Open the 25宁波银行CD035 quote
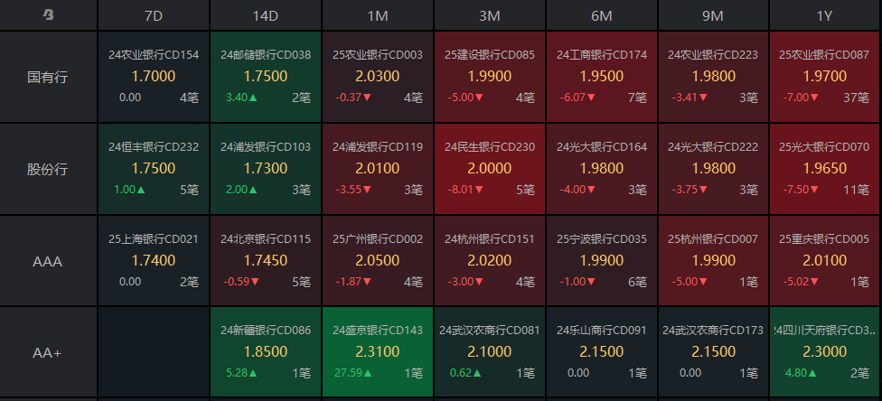This screenshot has height=401, width=882. 602,261
